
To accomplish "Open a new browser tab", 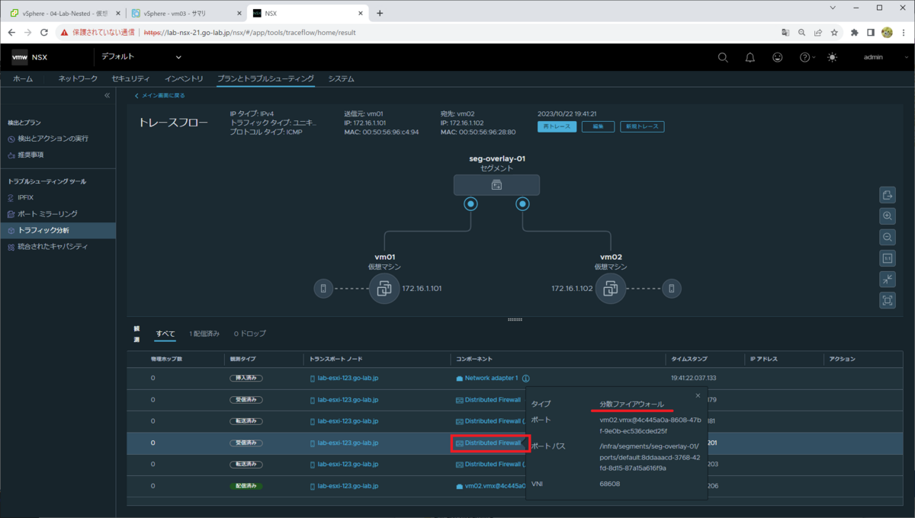I will pyautogui.click(x=380, y=13).
